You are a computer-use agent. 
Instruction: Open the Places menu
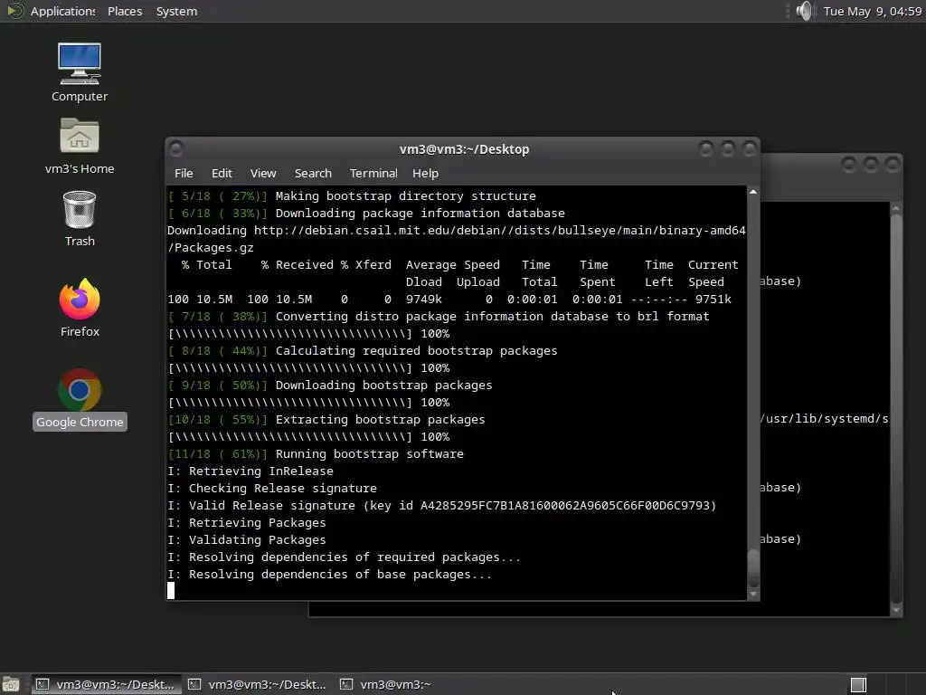[125, 11]
